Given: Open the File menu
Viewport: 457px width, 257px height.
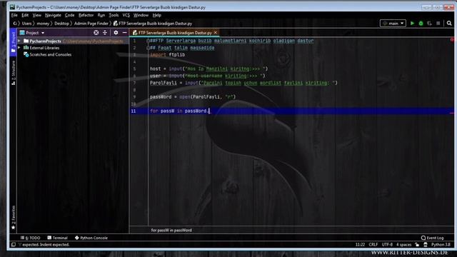Looking at the screenshot, I should 14,15.
